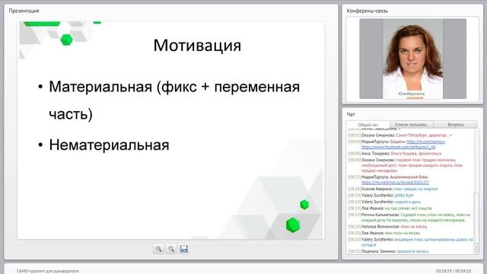The image size is (487, 274).
Task: Click the playback time 00:28:59 / 00:58:10
Action: click(x=454, y=271)
